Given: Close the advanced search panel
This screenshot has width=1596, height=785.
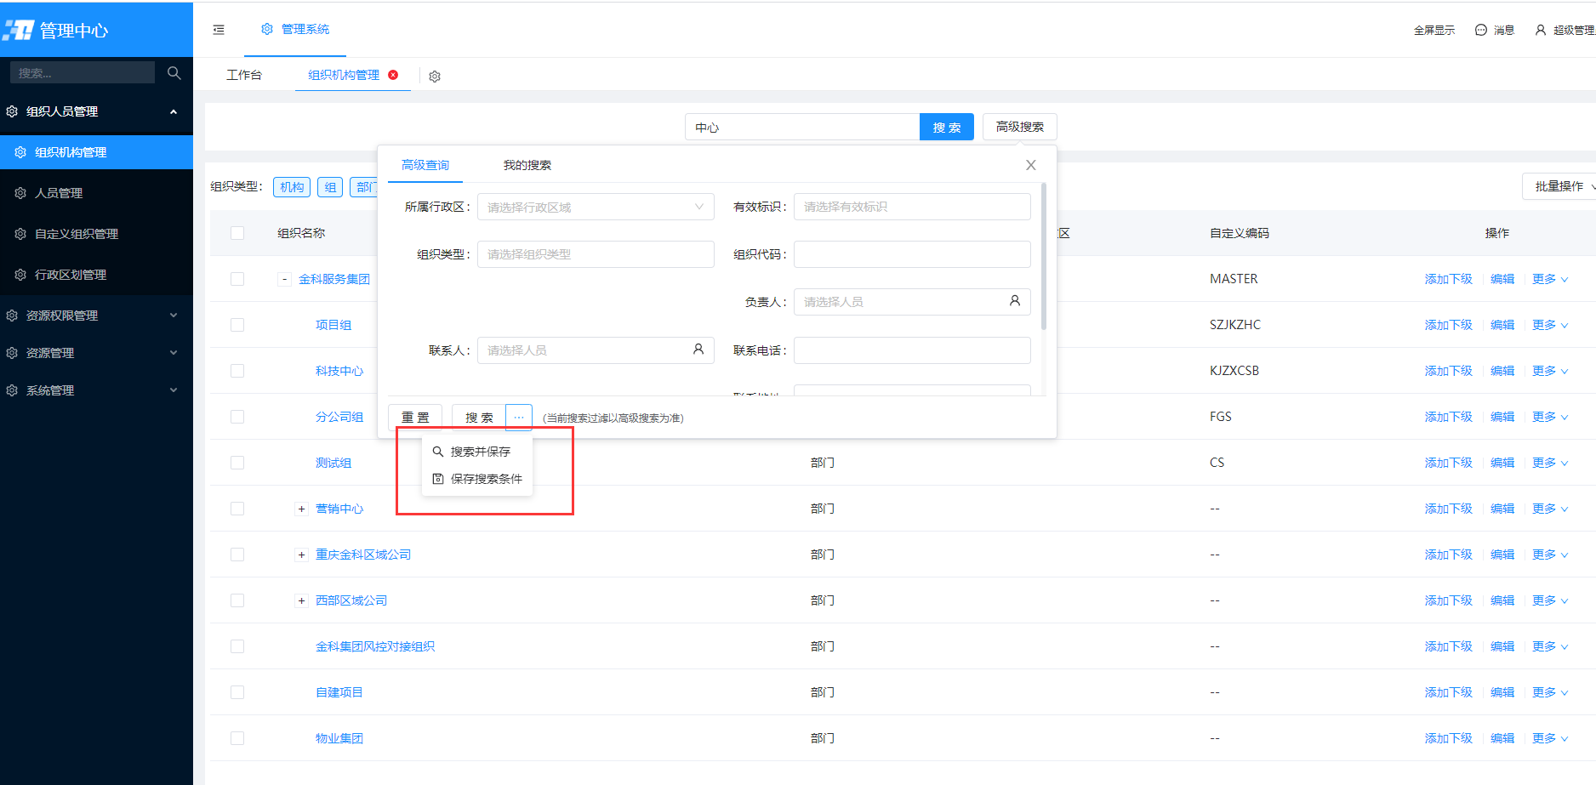Looking at the screenshot, I should coord(1031,165).
